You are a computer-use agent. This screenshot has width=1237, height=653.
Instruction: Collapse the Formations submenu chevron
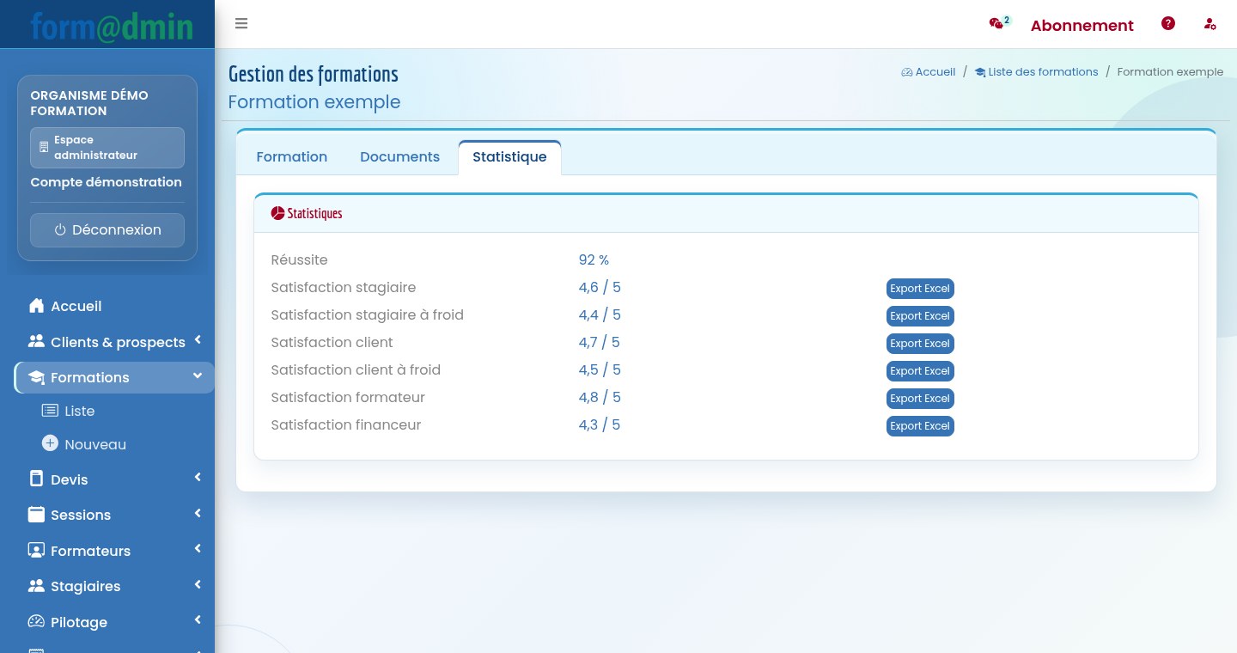click(198, 376)
